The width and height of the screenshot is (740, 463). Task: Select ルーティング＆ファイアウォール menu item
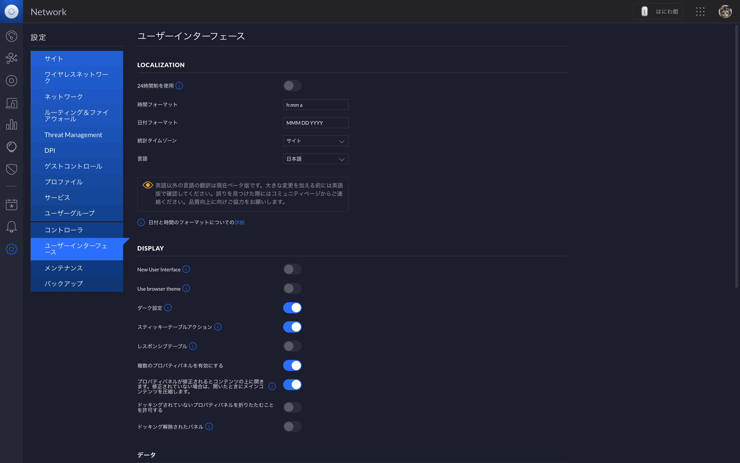(77, 116)
